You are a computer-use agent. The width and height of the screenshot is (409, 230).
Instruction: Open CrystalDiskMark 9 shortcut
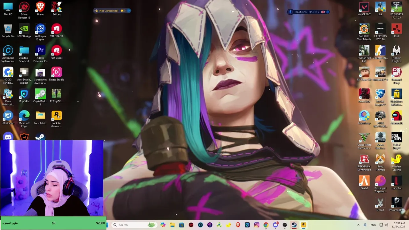coord(40,97)
